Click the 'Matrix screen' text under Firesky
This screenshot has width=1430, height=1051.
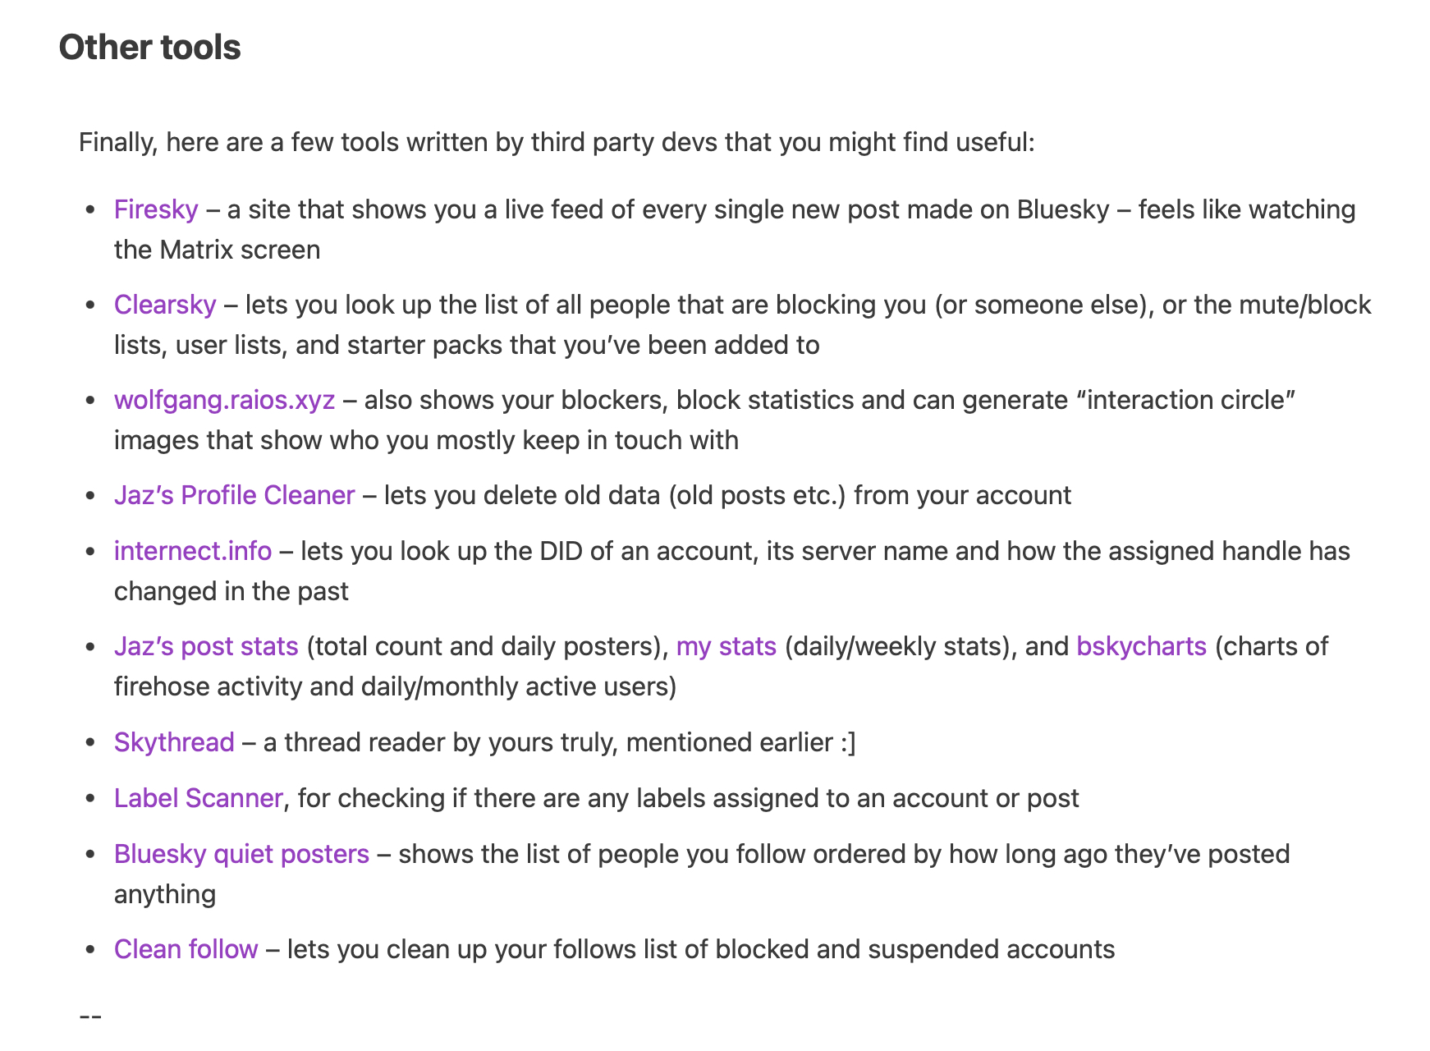pos(240,250)
